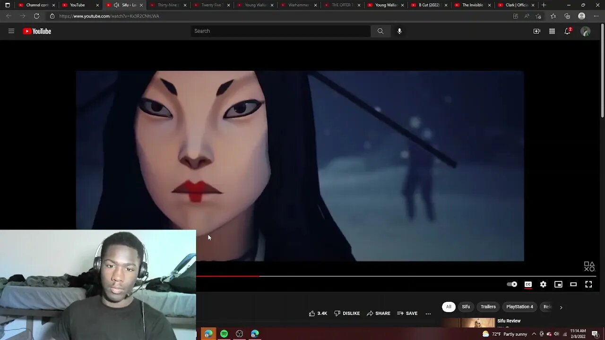Click the browser address bar URL

(109, 16)
